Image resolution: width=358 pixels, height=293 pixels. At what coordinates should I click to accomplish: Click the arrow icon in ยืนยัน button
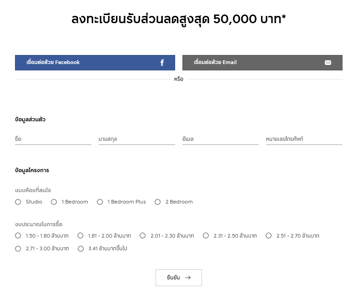pos(188,278)
